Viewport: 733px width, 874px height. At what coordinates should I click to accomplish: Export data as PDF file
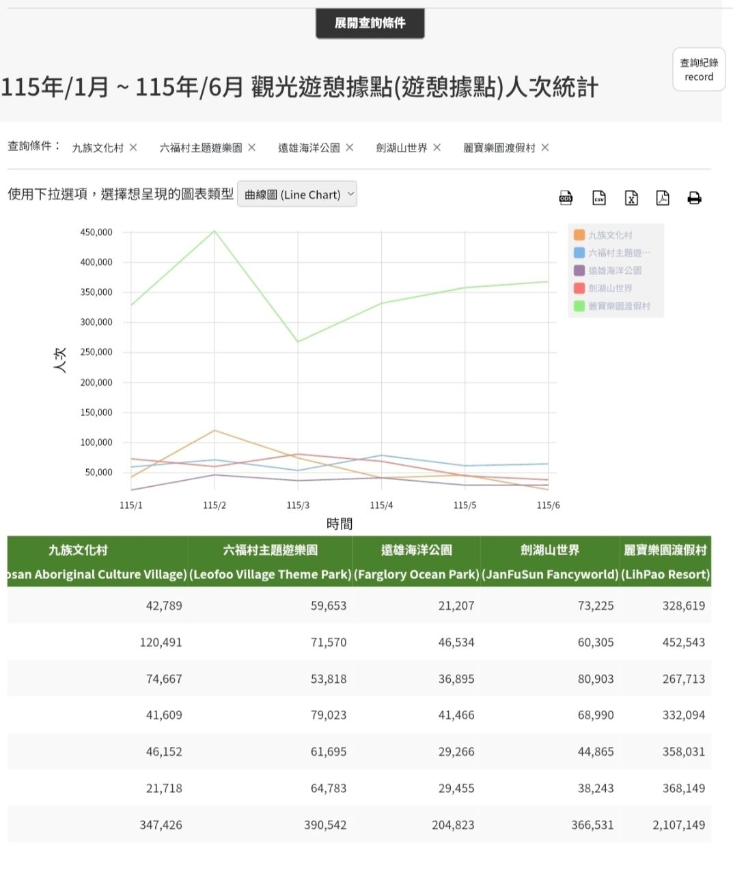663,198
